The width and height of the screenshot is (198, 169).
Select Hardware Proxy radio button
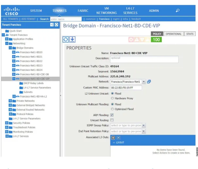[112, 98]
